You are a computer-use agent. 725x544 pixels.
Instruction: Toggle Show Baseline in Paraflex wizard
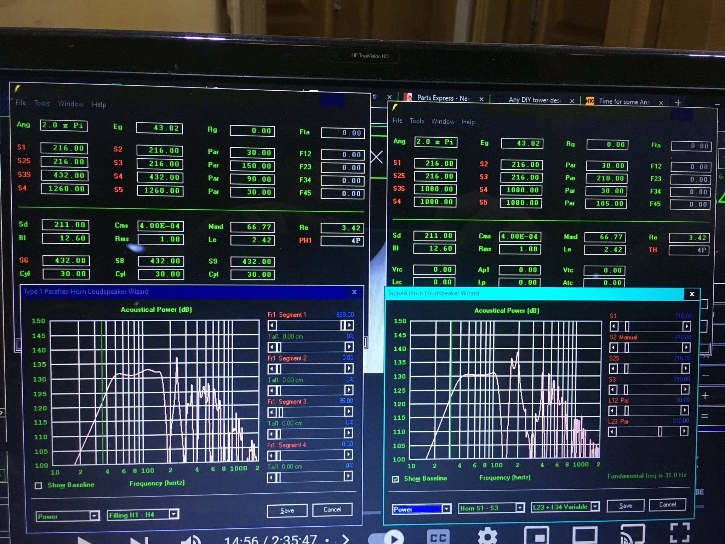pyautogui.click(x=39, y=485)
